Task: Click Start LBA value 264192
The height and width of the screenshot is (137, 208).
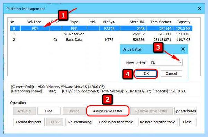Action: (x=139, y=34)
